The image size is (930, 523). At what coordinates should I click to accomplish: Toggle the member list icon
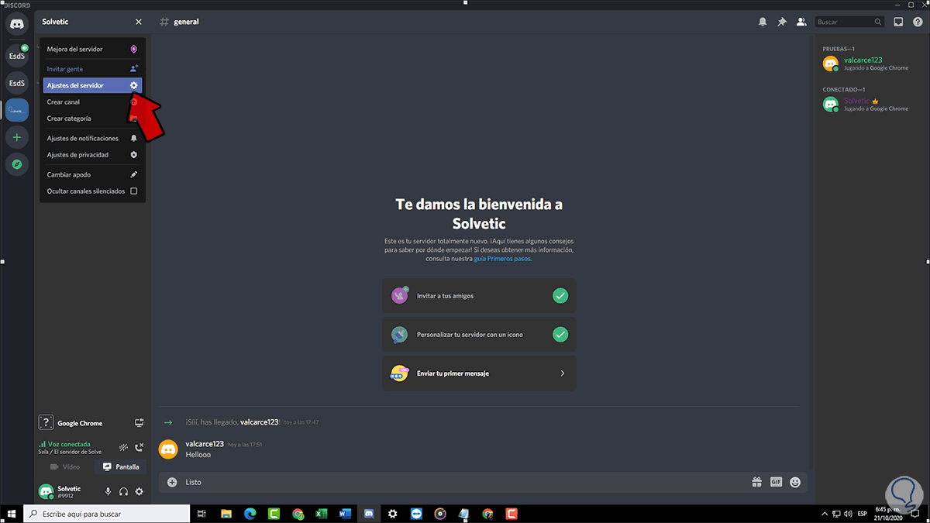[801, 22]
